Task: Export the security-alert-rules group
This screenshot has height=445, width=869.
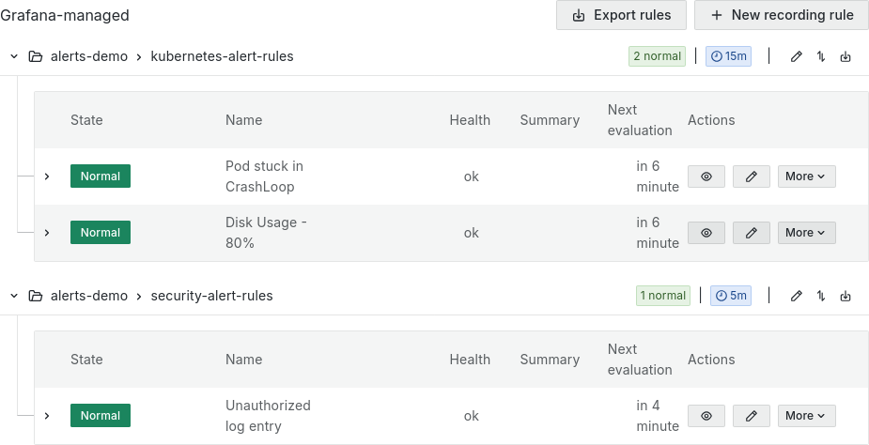Action: (846, 296)
